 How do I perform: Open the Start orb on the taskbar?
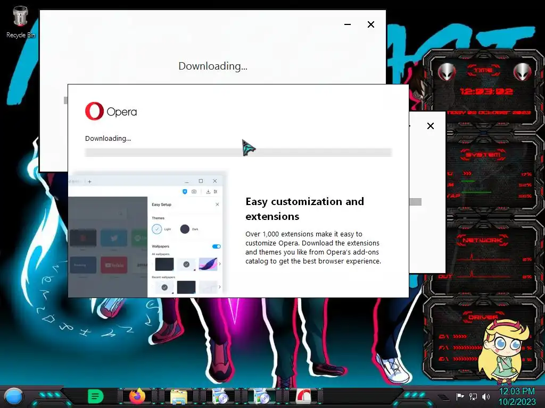[13, 396]
